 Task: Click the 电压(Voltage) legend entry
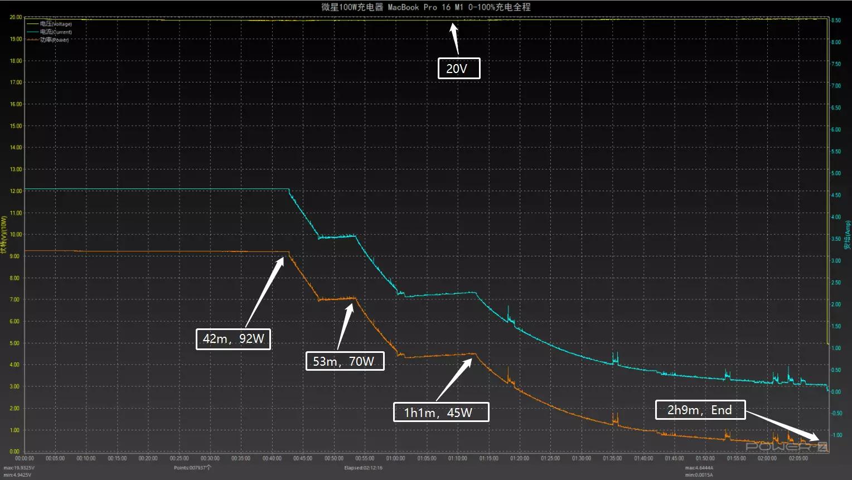[56, 24]
